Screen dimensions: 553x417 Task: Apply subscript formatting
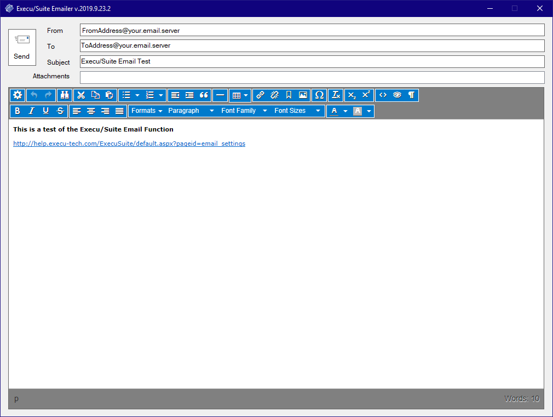coord(352,95)
